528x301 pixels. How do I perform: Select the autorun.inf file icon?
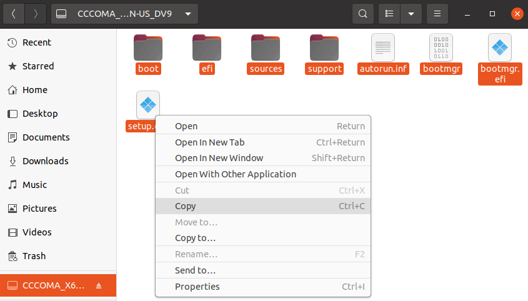pos(383,47)
